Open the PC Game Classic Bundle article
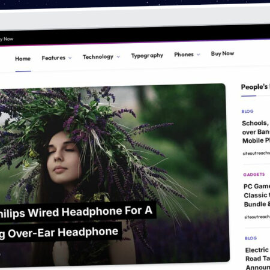Image resolution: width=270 pixels, height=270 pixels. click(x=257, y=196)
